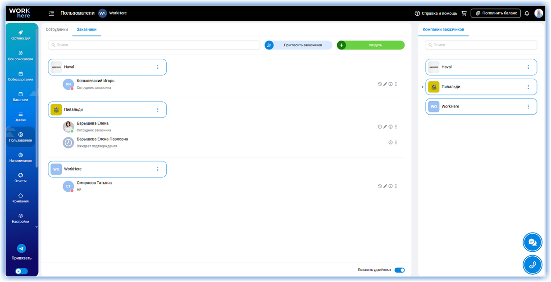Open the Картина дня sidebar section

coord(20,35)
